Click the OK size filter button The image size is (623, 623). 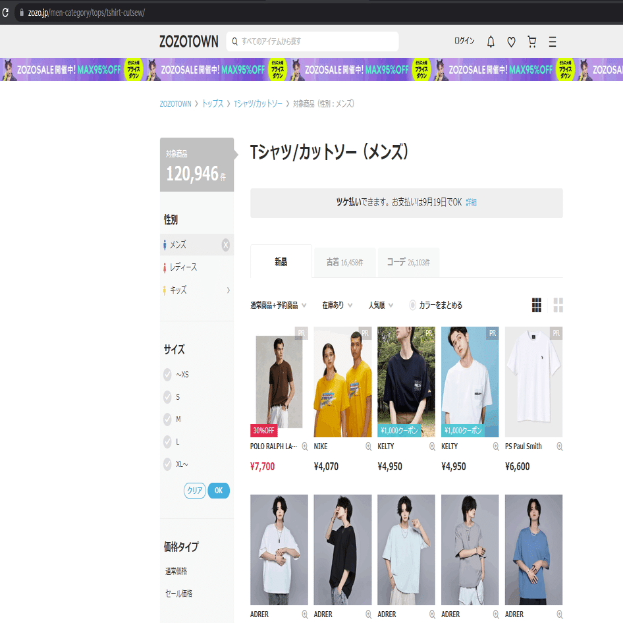219,491
